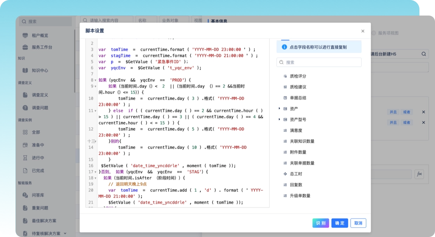
Task: Open 调查问题 in the sidebar
Action: [40, 107]
